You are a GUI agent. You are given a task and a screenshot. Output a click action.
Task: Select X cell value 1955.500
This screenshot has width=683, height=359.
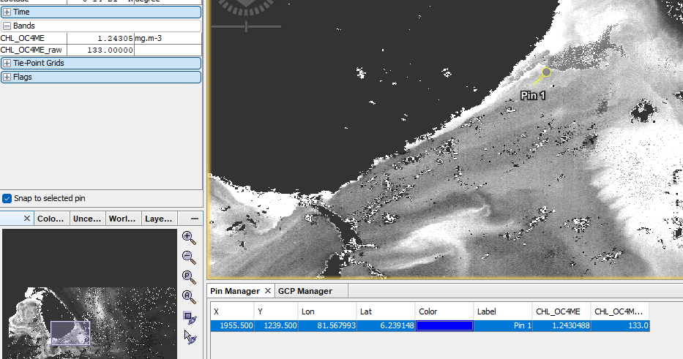click(232, 325)
